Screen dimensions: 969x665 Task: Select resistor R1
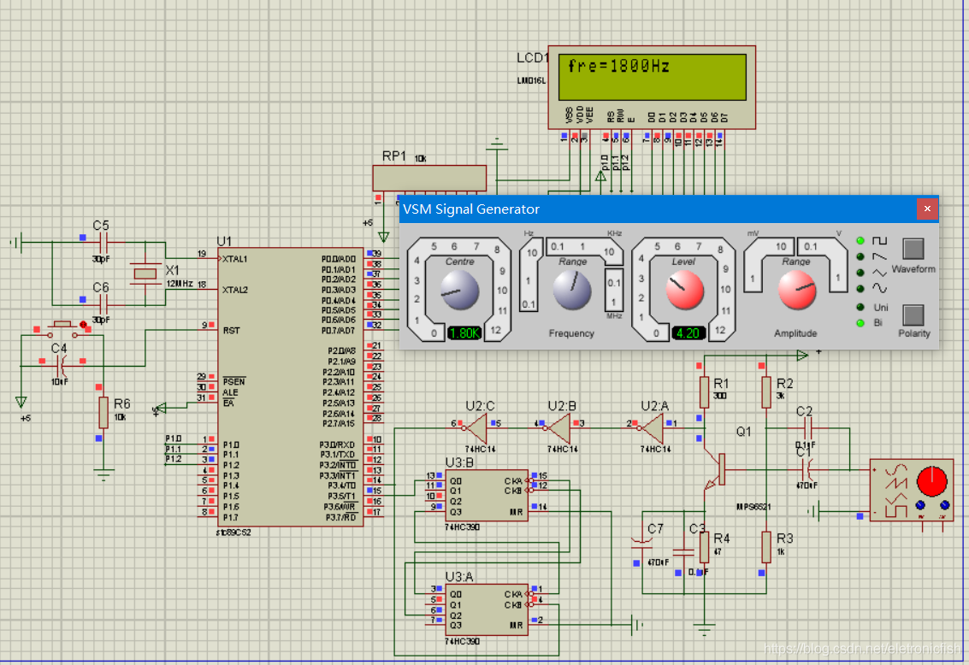click(x=704, y=392)
